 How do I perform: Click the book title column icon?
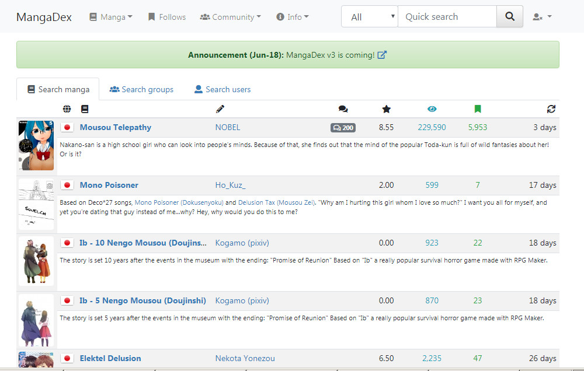click(x=85, y=109)
